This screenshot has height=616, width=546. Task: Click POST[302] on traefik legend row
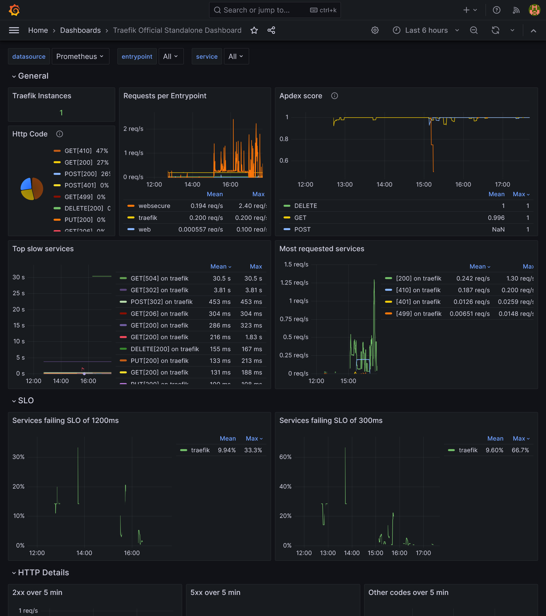pyautogui.click(x=191, y=302)
